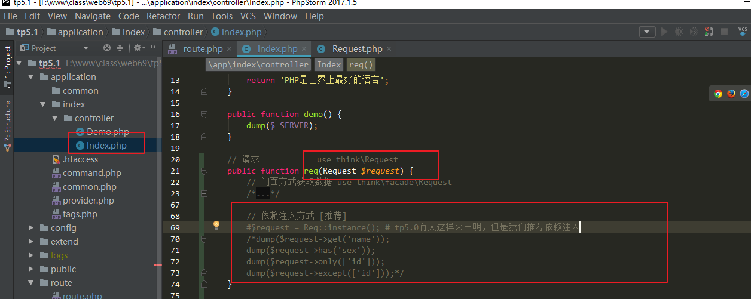Open the View menu
The width and height of the screenshot is (751, 299).
coord(57,16)
